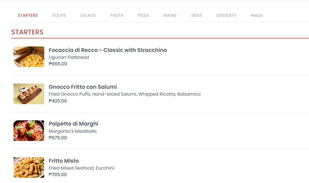The width and height of the screenshot is (309, 183).
Task: Click the Margarita's Meatballs description text
Action: click(x=73, y=131)
